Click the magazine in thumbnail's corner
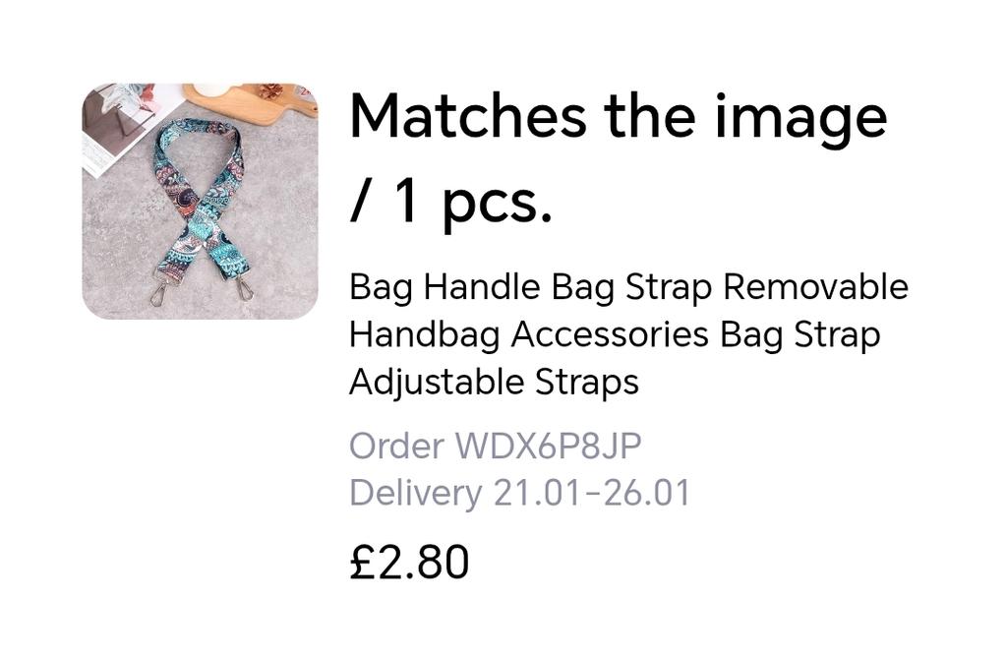Viewport: 1007px width, 657px height. 122,125
